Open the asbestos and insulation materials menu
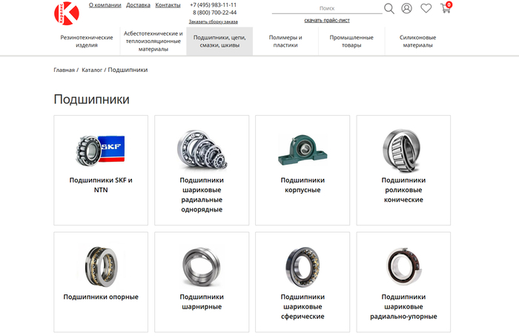The image size is (519, 336). (153, 41)
